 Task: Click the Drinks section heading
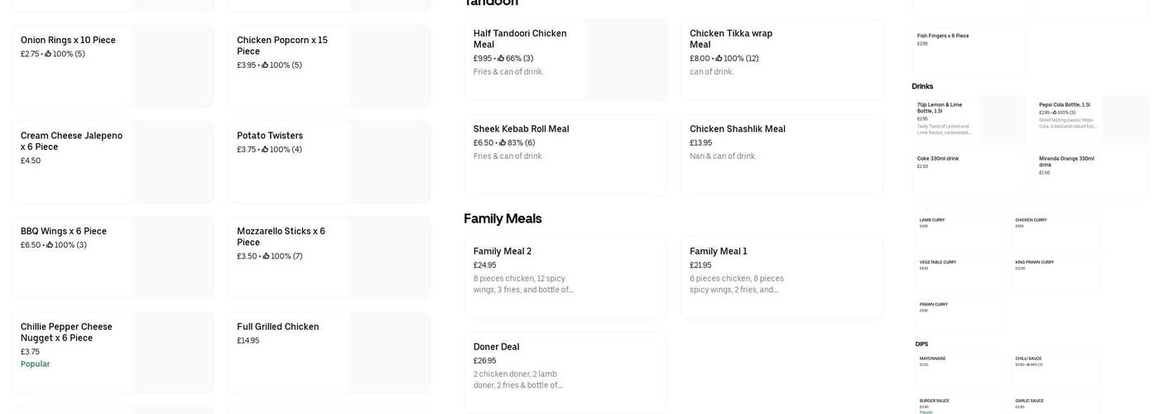click(922, 86)
